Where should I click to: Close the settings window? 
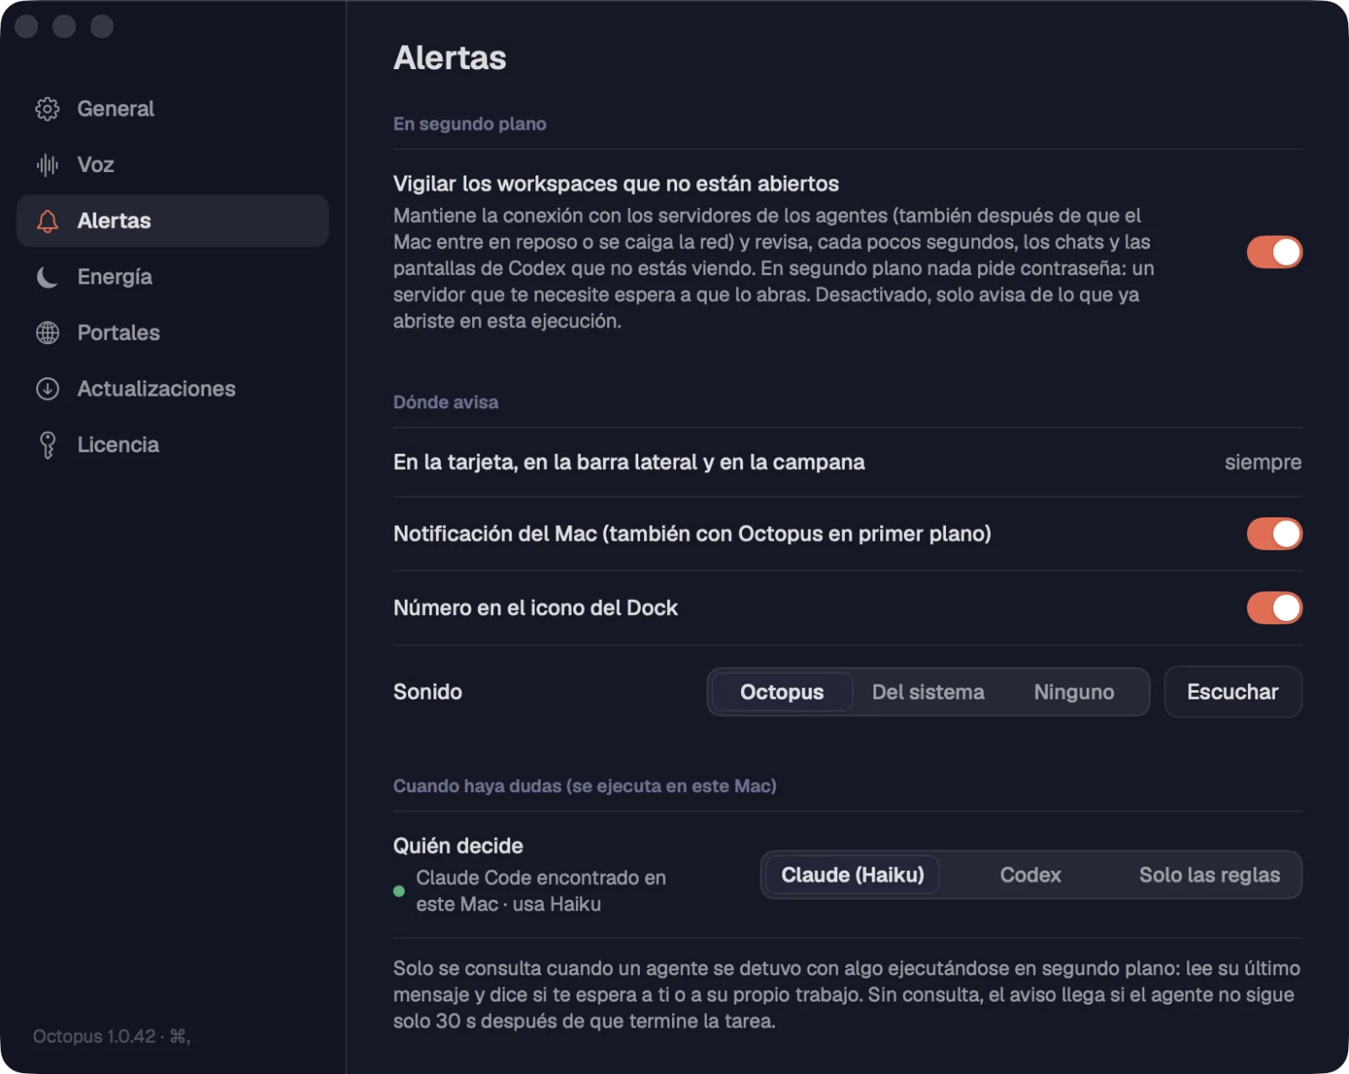[x=27, y=27]
